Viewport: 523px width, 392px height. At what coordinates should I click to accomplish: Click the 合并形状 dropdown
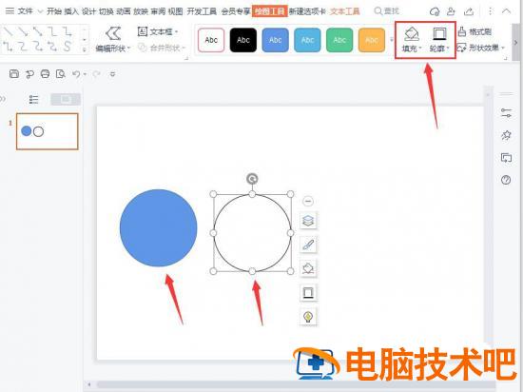(x=162, y=48)
